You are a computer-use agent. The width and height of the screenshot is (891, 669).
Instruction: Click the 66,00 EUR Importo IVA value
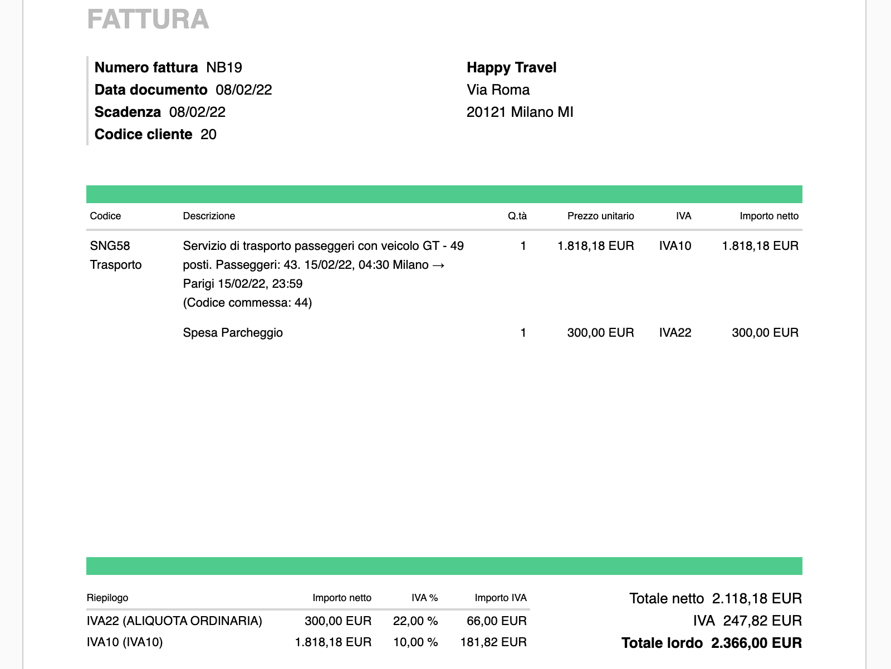(x=496, y=621)
